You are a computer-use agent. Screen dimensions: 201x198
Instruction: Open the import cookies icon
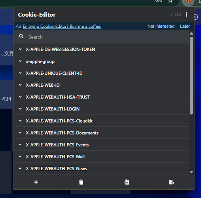tap(127, 182)
